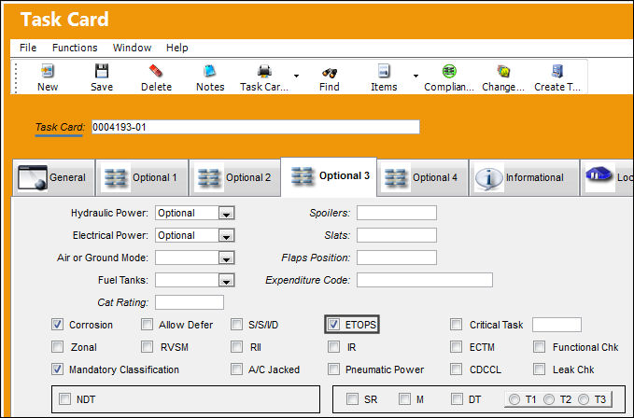Switch to the Optional 2 tab
Viewport: 634px width, 418px height.
pos(235,177)
